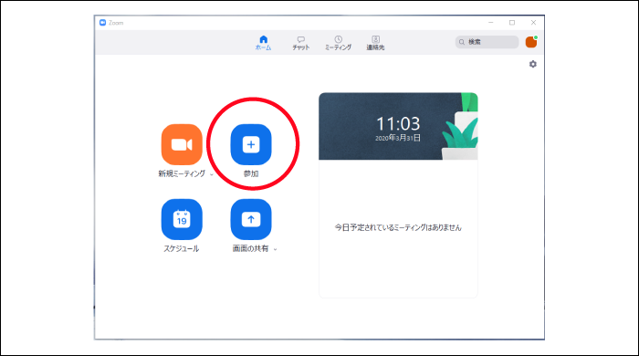
Task: Open the settings gear icon
Action: (x=532, y=65)
